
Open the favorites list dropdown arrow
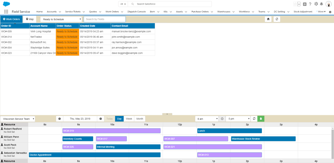[299, 4]
